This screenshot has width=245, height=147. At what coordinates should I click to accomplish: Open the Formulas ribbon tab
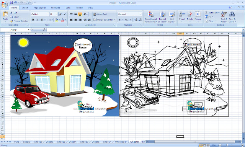(55, 8)
